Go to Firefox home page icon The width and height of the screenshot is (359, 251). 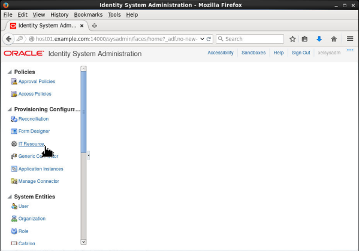334,39
